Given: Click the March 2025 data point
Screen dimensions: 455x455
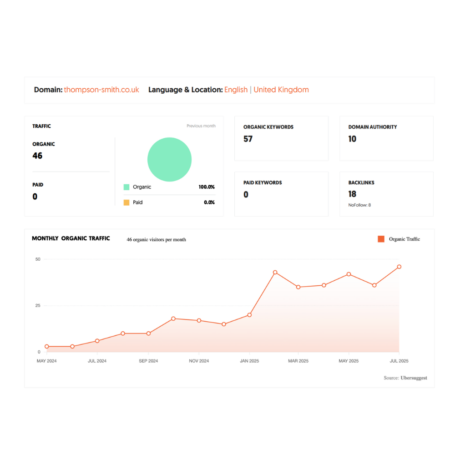Looking at the screenshot, I should point(298,287).
